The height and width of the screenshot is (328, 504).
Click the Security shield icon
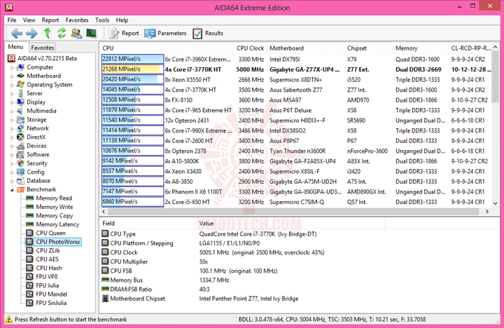[20, 163]
